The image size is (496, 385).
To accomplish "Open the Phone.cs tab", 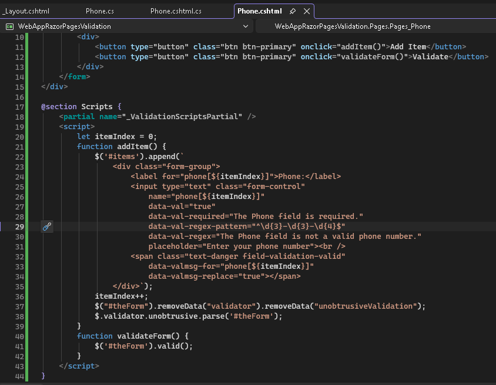I will [x=100, y=11].
